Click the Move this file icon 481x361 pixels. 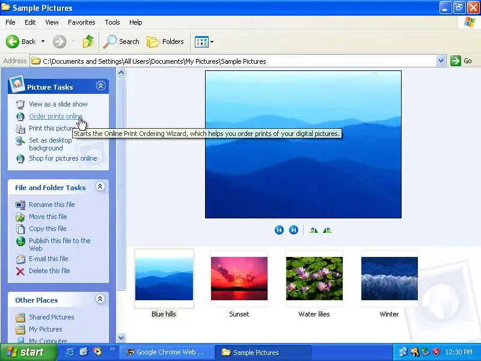point(20,217)
